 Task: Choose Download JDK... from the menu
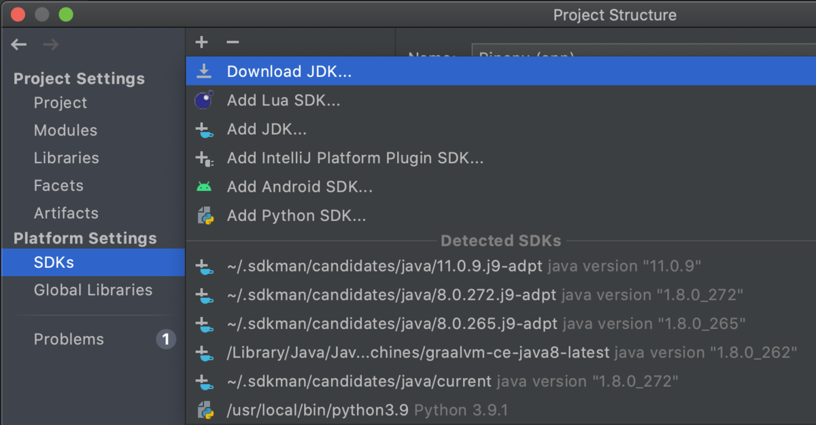pyautogui.click(x=501, y=71)
